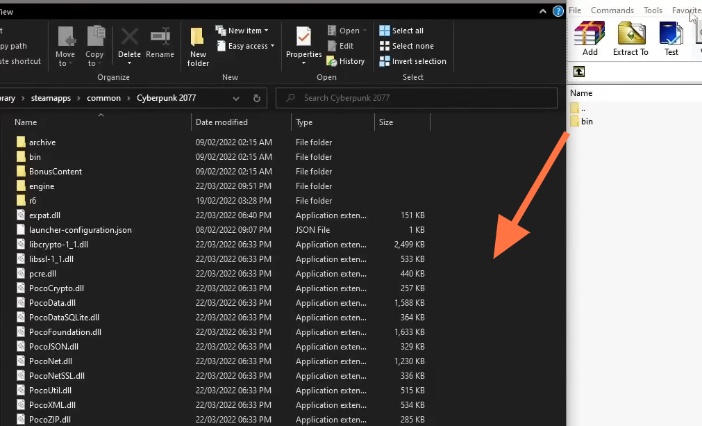Screen dimensions: 702x426
Task: Click the WinRAR Add button
Action: click(590, 39)
